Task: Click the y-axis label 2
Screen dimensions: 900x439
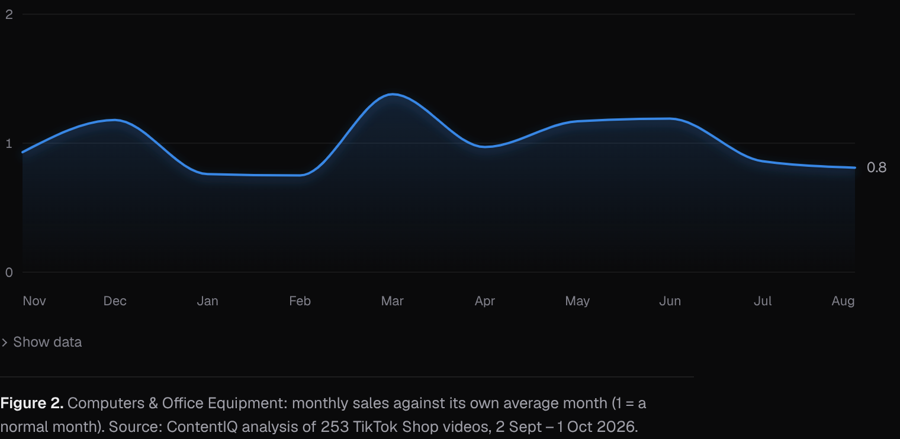Action: 9,14
